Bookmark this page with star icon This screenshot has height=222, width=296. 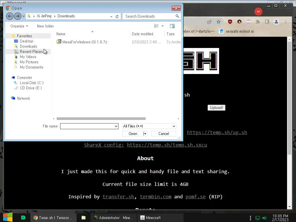(219, 22)
